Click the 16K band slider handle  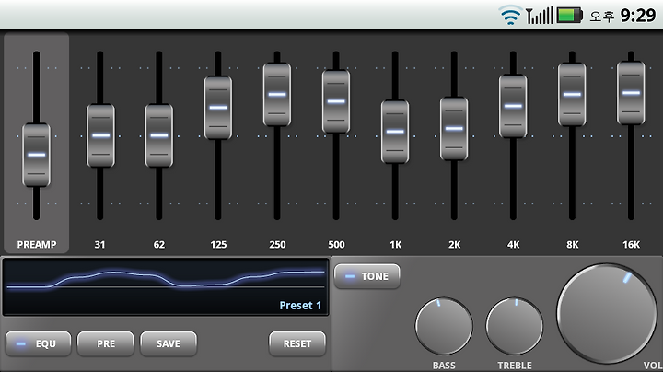coord(631,93)
